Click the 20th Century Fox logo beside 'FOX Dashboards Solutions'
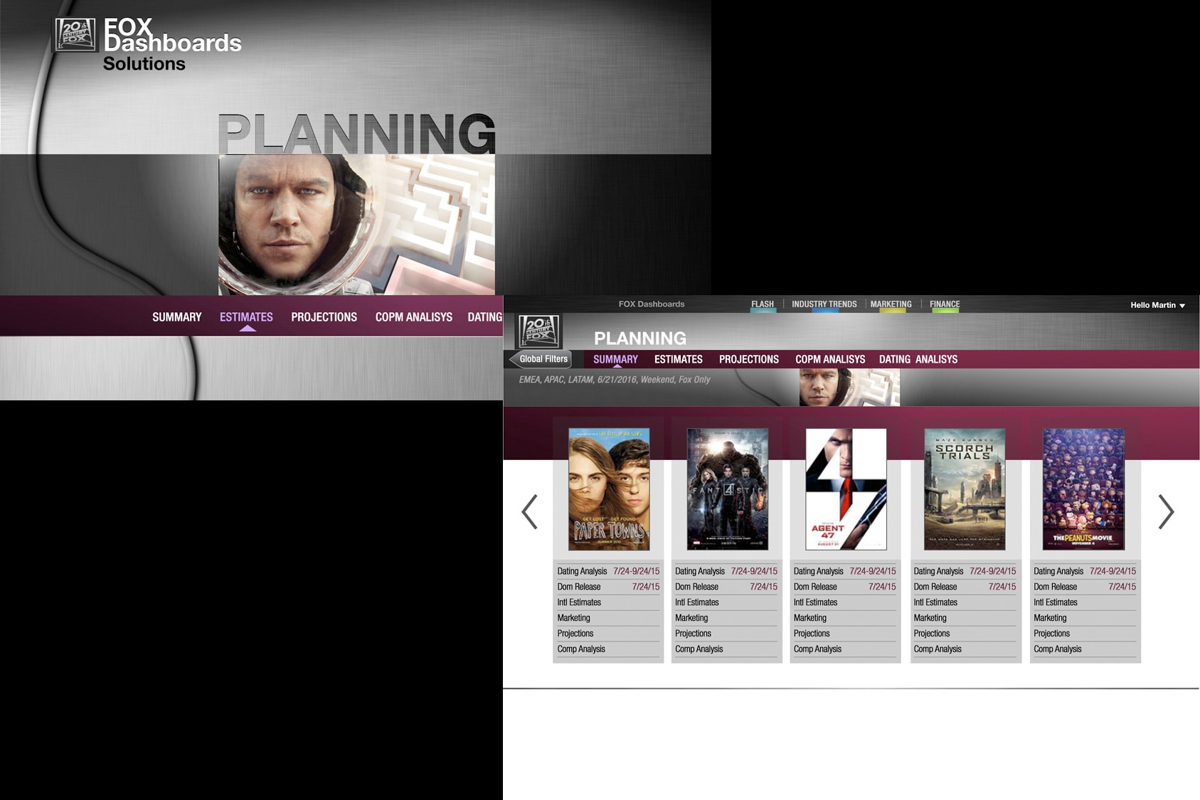This screenshot has height=800, width=1200. [75, 35]
